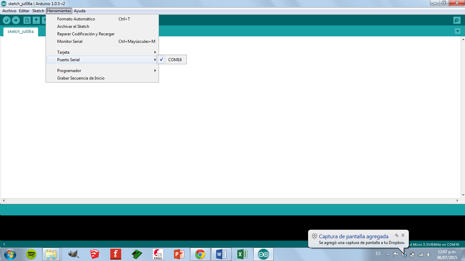Expand the Programador submenu
Image resolution: width=465 pixels, height=261 pixels.
(x=102, y=71)
